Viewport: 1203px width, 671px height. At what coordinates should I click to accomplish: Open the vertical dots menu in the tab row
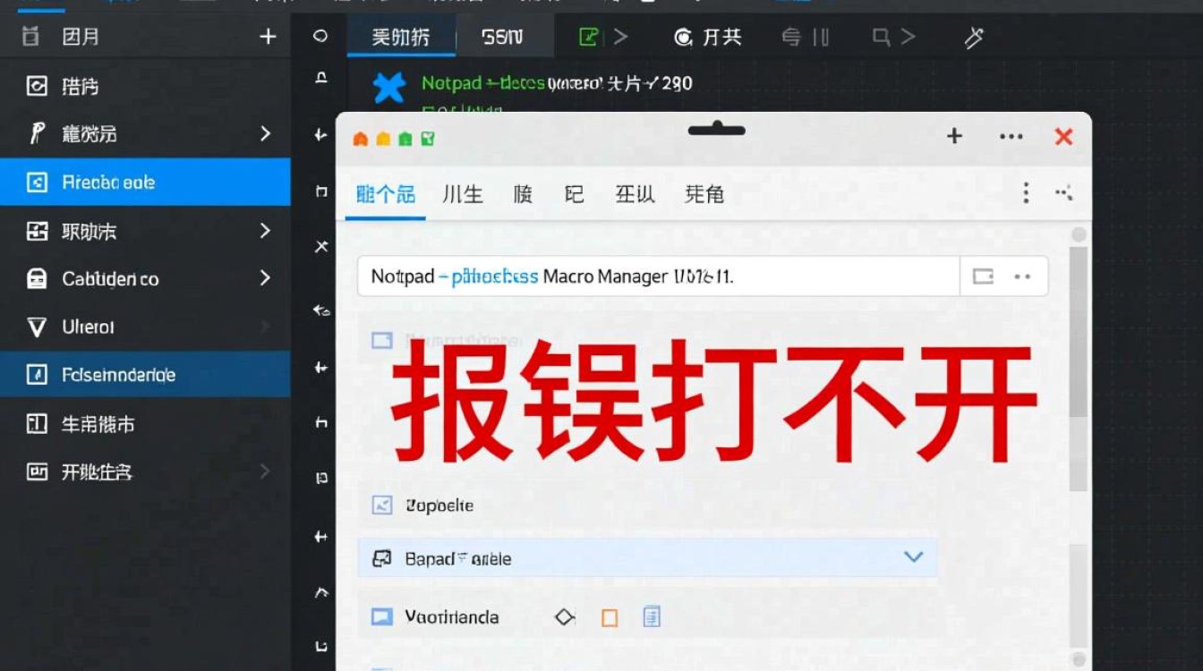(x=1026, y=193)
